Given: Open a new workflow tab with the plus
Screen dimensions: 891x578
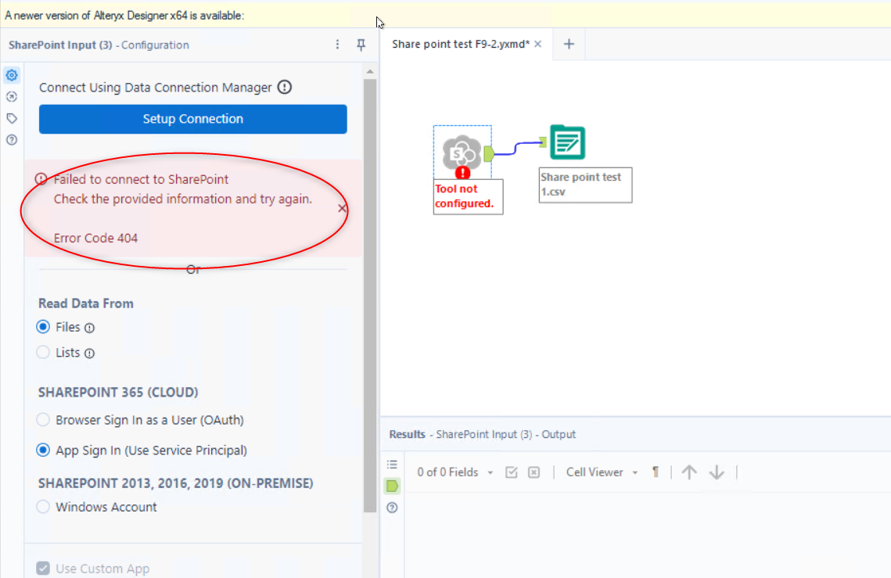Looking at the screenshot, I should tap(569, 44).
